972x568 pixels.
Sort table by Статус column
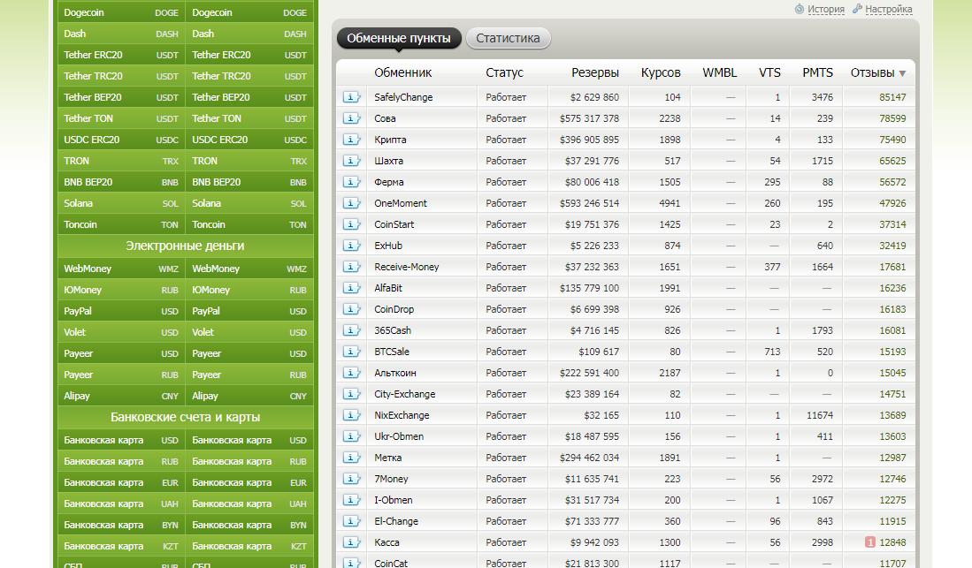pyautogui.click(x=505, y=73)
